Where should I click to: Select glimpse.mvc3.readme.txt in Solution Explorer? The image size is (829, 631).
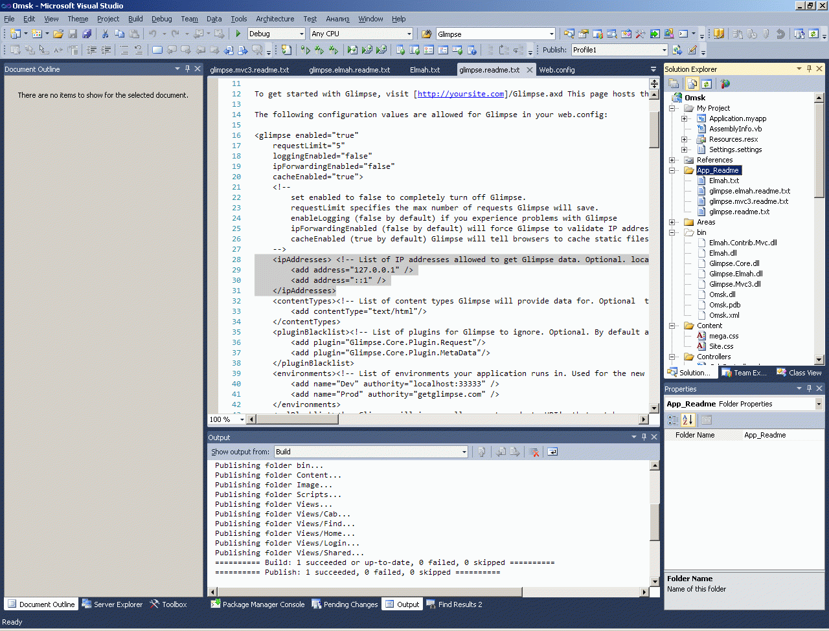(x=748, y=201)
